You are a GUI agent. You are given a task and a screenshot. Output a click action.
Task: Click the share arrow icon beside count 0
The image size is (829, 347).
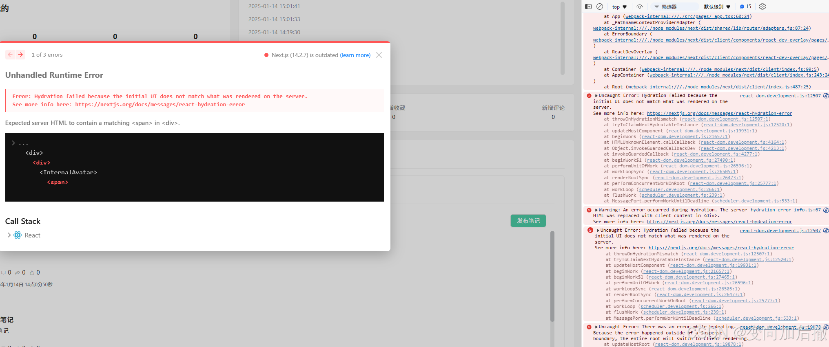pos(18,272)
